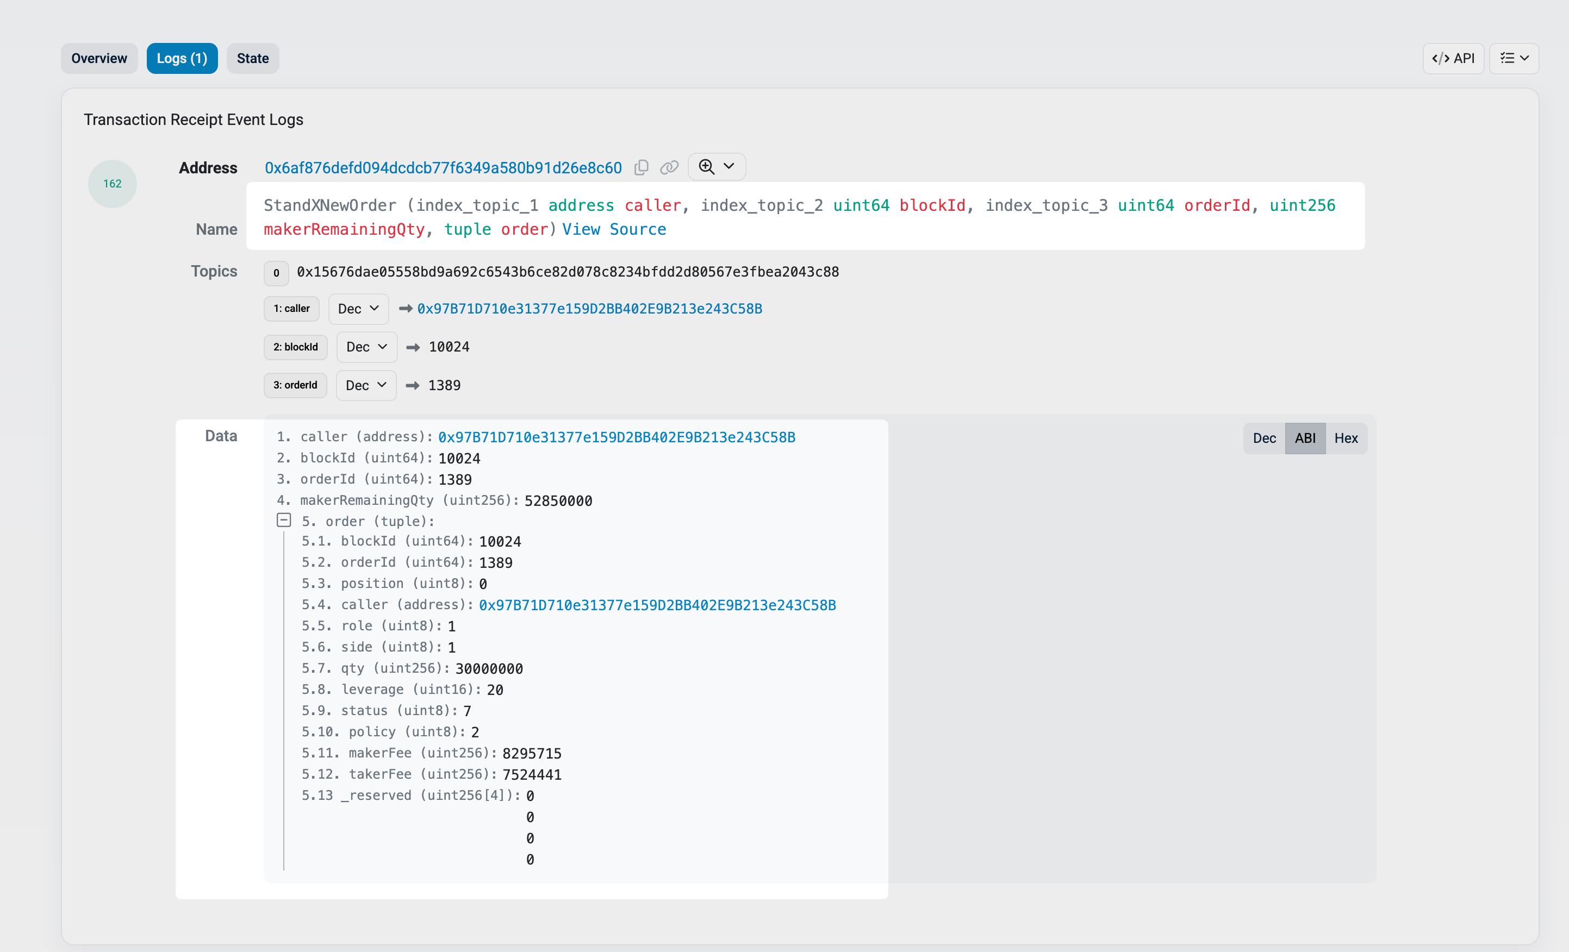Click the 3: orderId topic label
Image resolution: width=1569 pixels, height=952 pixels.
(x=295, y=385)
